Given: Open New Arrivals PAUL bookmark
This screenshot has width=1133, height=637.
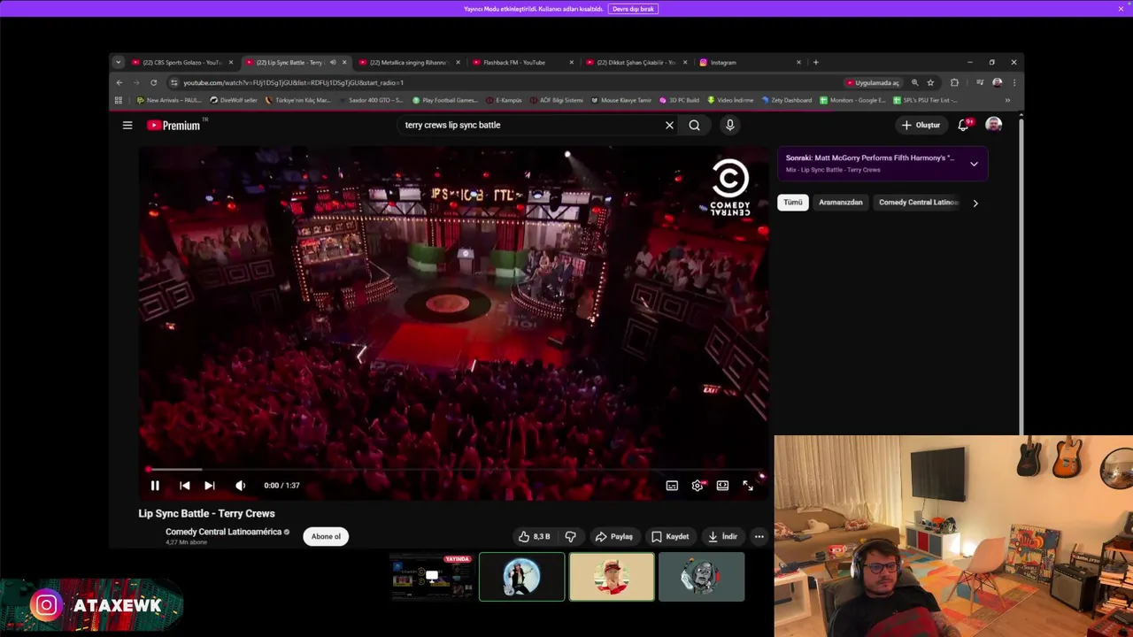Looking at the screenshot, I should (x=168, y=101).
